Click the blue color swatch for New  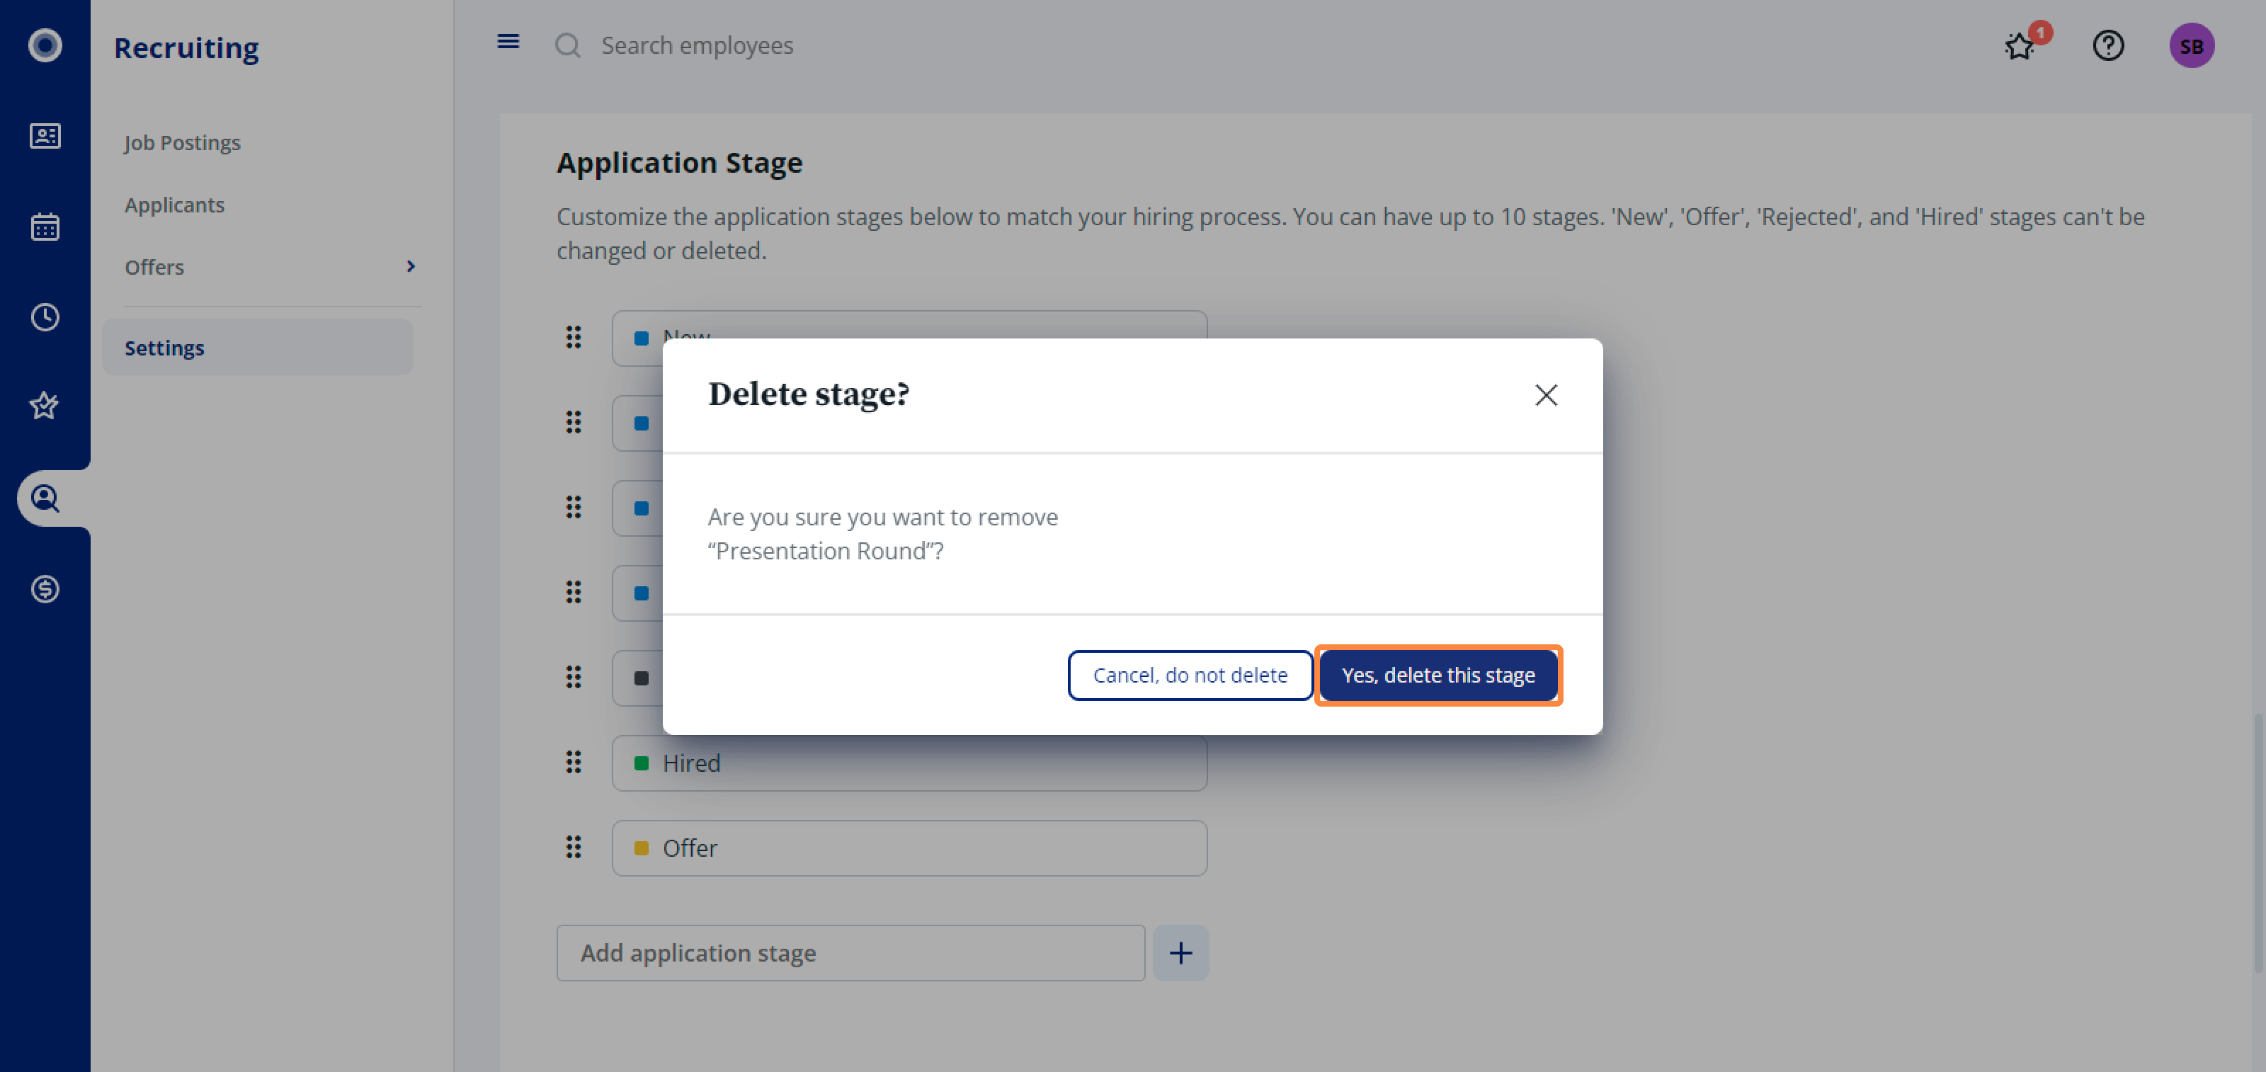[x=642, y=338]
